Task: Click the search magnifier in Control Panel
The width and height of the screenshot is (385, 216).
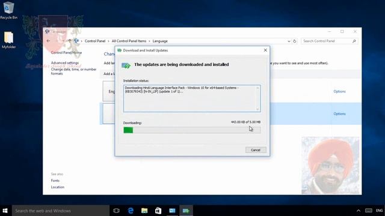Action: 354,41
